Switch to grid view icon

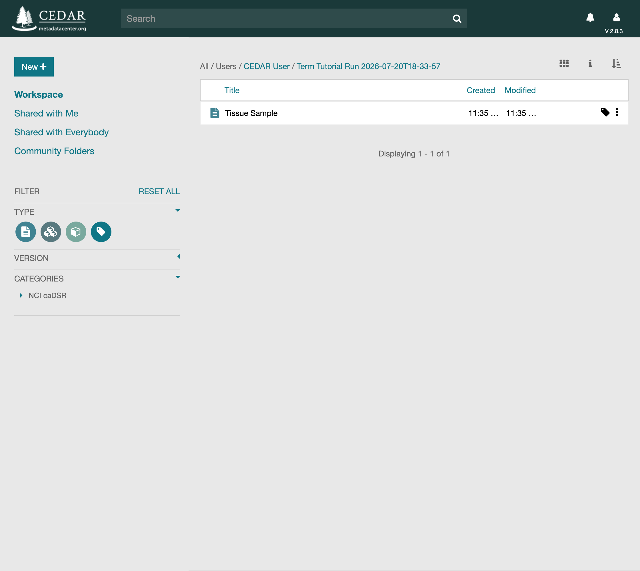coord(564,64)
